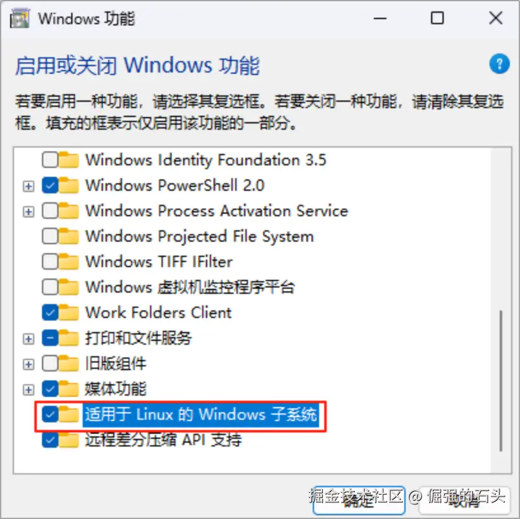Enable Windows 虚拟机监控程序平台 checkbox

[x=50, y=287]
